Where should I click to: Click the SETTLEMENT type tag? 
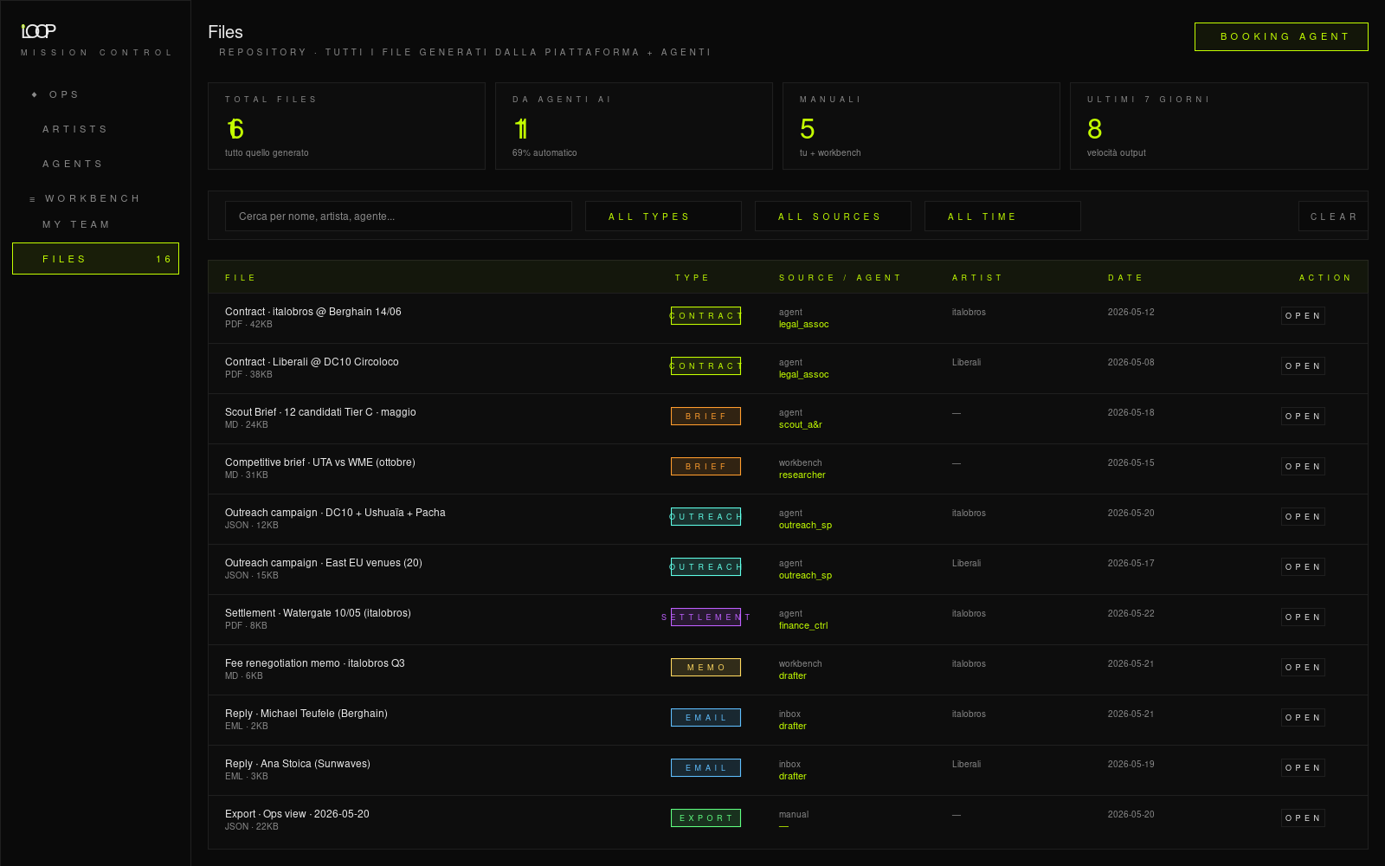[x=705, y=617]
